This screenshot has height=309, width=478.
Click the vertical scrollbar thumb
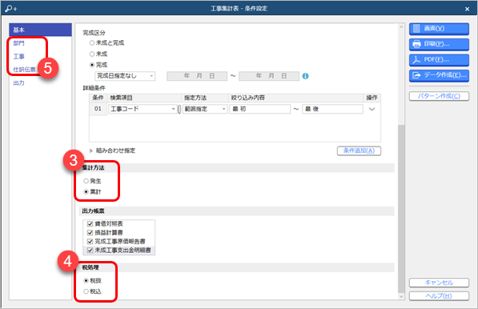[x=401, y=208]
